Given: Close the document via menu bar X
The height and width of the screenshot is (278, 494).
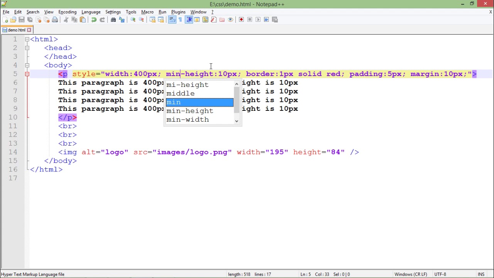Looking at the screenshot, I should click(491, 12).
